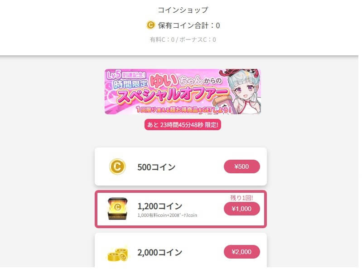The width and height of the screenshot is (362, 274).
Task: Click the 保有コイン合計：0 balance text
Action: (x=188, y=25)
